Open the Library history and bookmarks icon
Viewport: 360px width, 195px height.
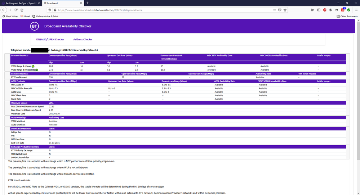pos(312,10)
